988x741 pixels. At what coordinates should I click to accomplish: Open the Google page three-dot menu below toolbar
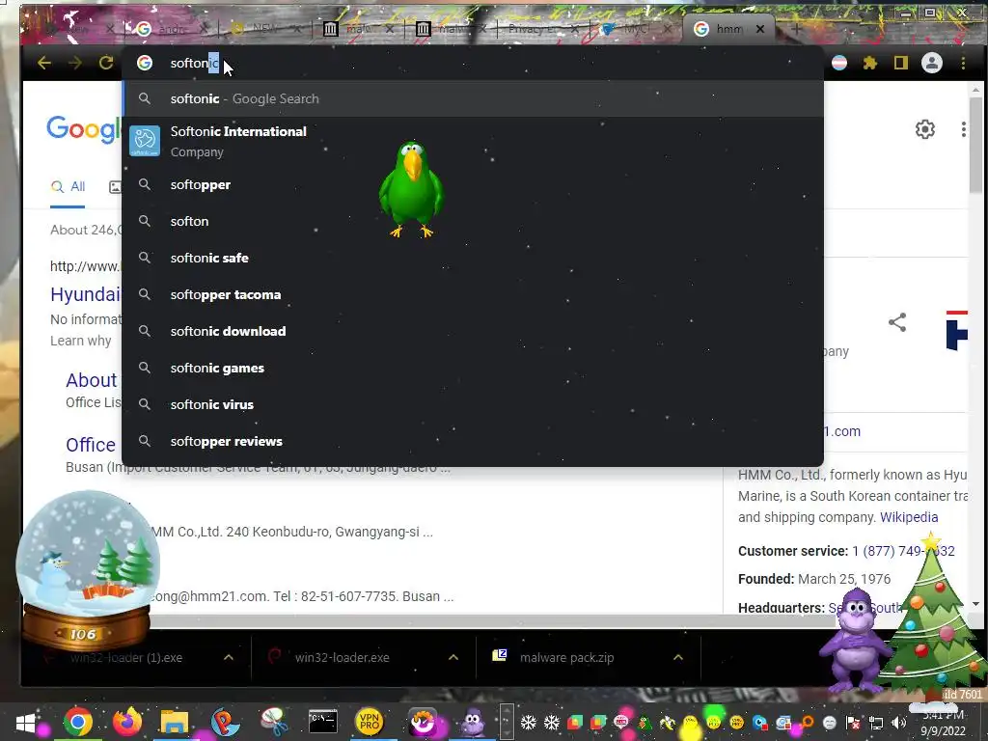[x=964, y=130]
